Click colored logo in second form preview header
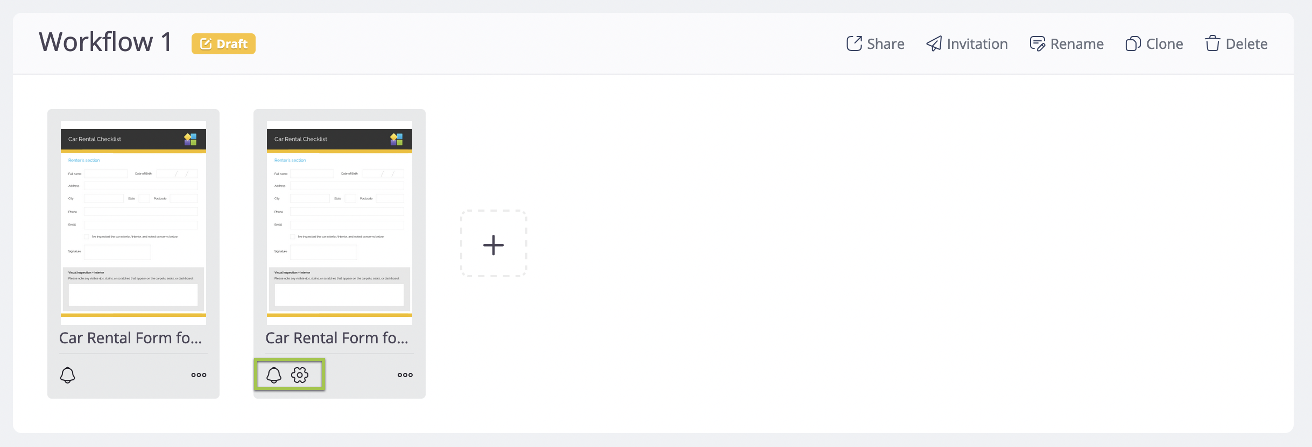 pyautogui.click(x=397, y=140)
